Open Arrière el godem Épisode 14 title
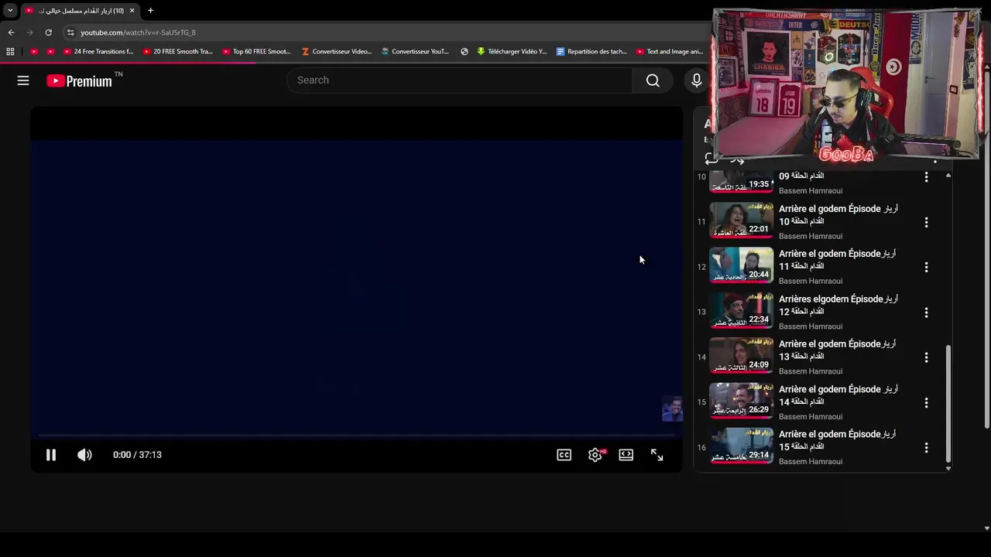 pos(838,395)
